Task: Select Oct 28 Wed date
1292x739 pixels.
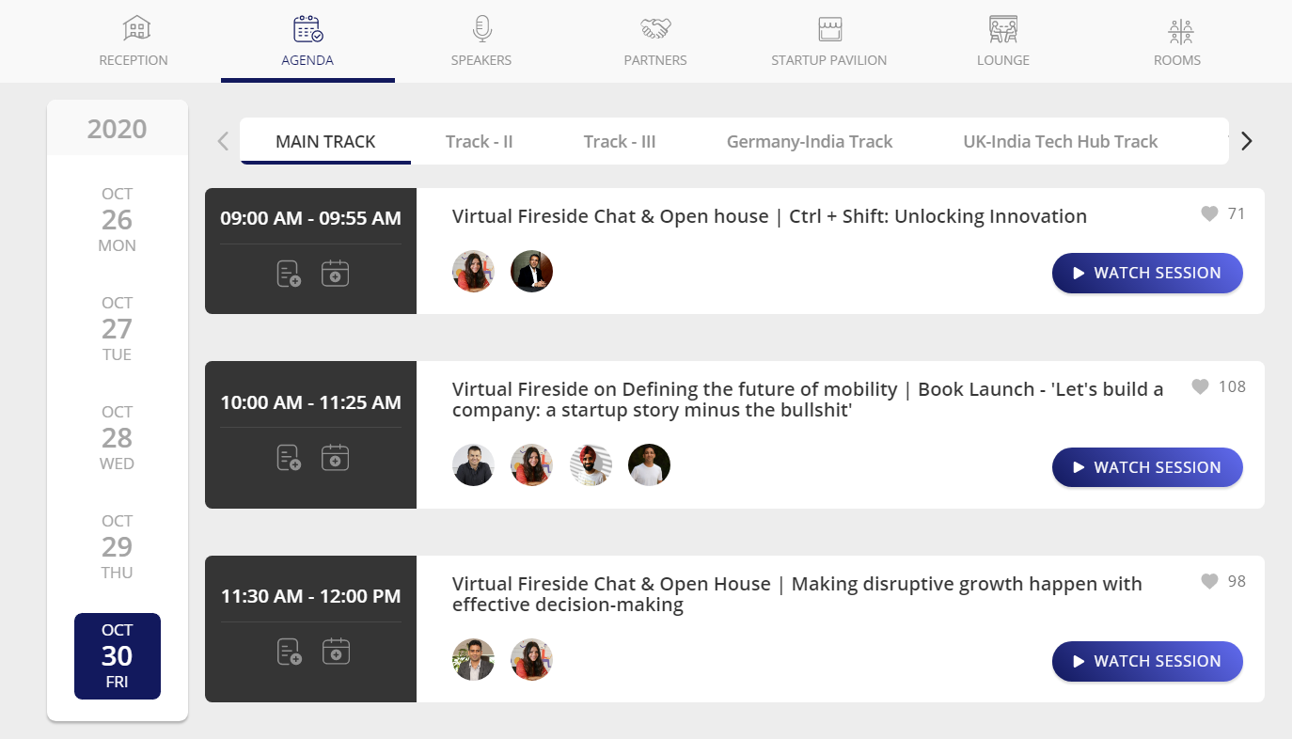Action: [x=118, y=438]
